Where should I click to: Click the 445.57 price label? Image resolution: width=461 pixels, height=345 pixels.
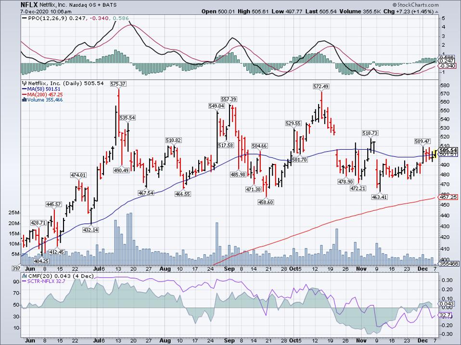(53, 204)
